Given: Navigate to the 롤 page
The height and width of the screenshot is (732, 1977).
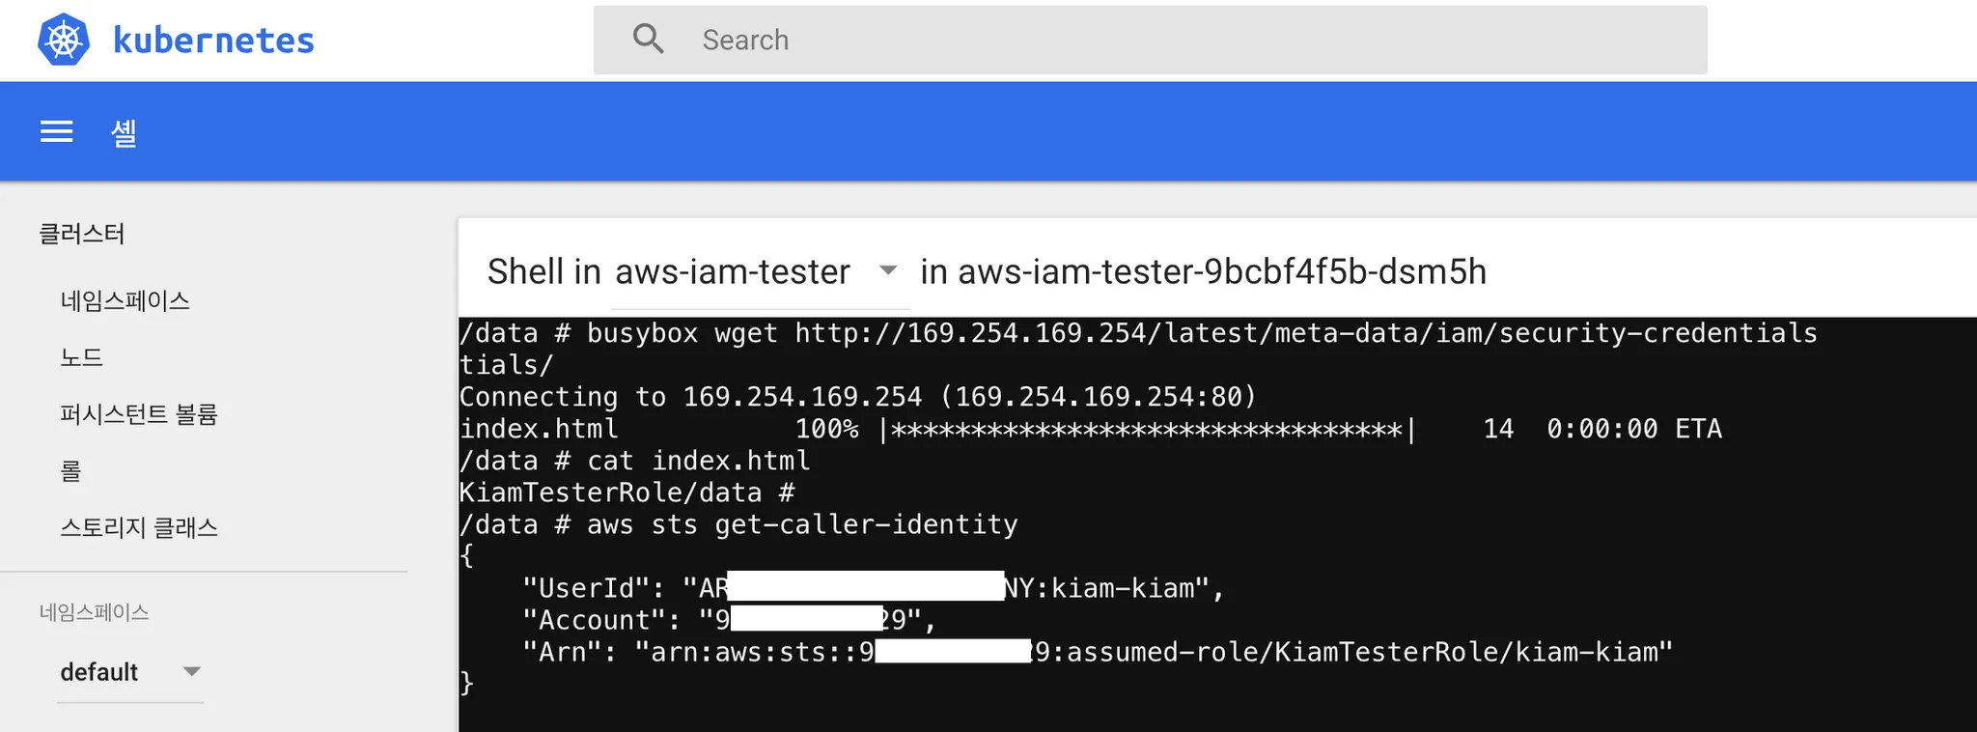Looking at the screenshot, I should coord(70,471).
